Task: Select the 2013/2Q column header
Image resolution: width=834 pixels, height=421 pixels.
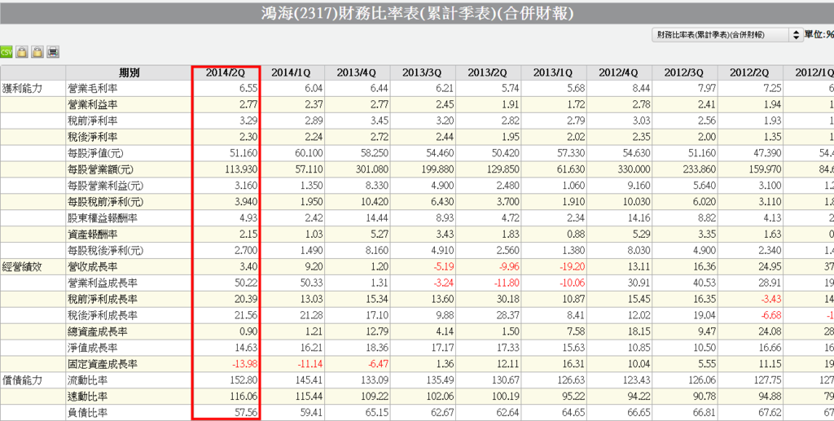Action: [489, 72]
